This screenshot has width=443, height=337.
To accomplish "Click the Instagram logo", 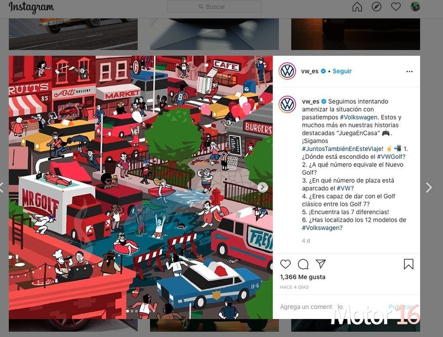I will [31, 8].
